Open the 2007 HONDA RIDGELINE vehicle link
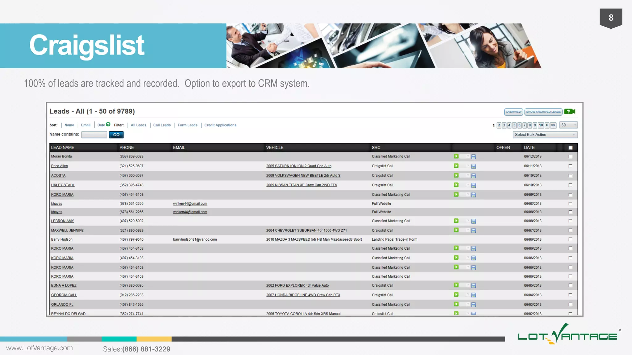 tap(303, 295)
